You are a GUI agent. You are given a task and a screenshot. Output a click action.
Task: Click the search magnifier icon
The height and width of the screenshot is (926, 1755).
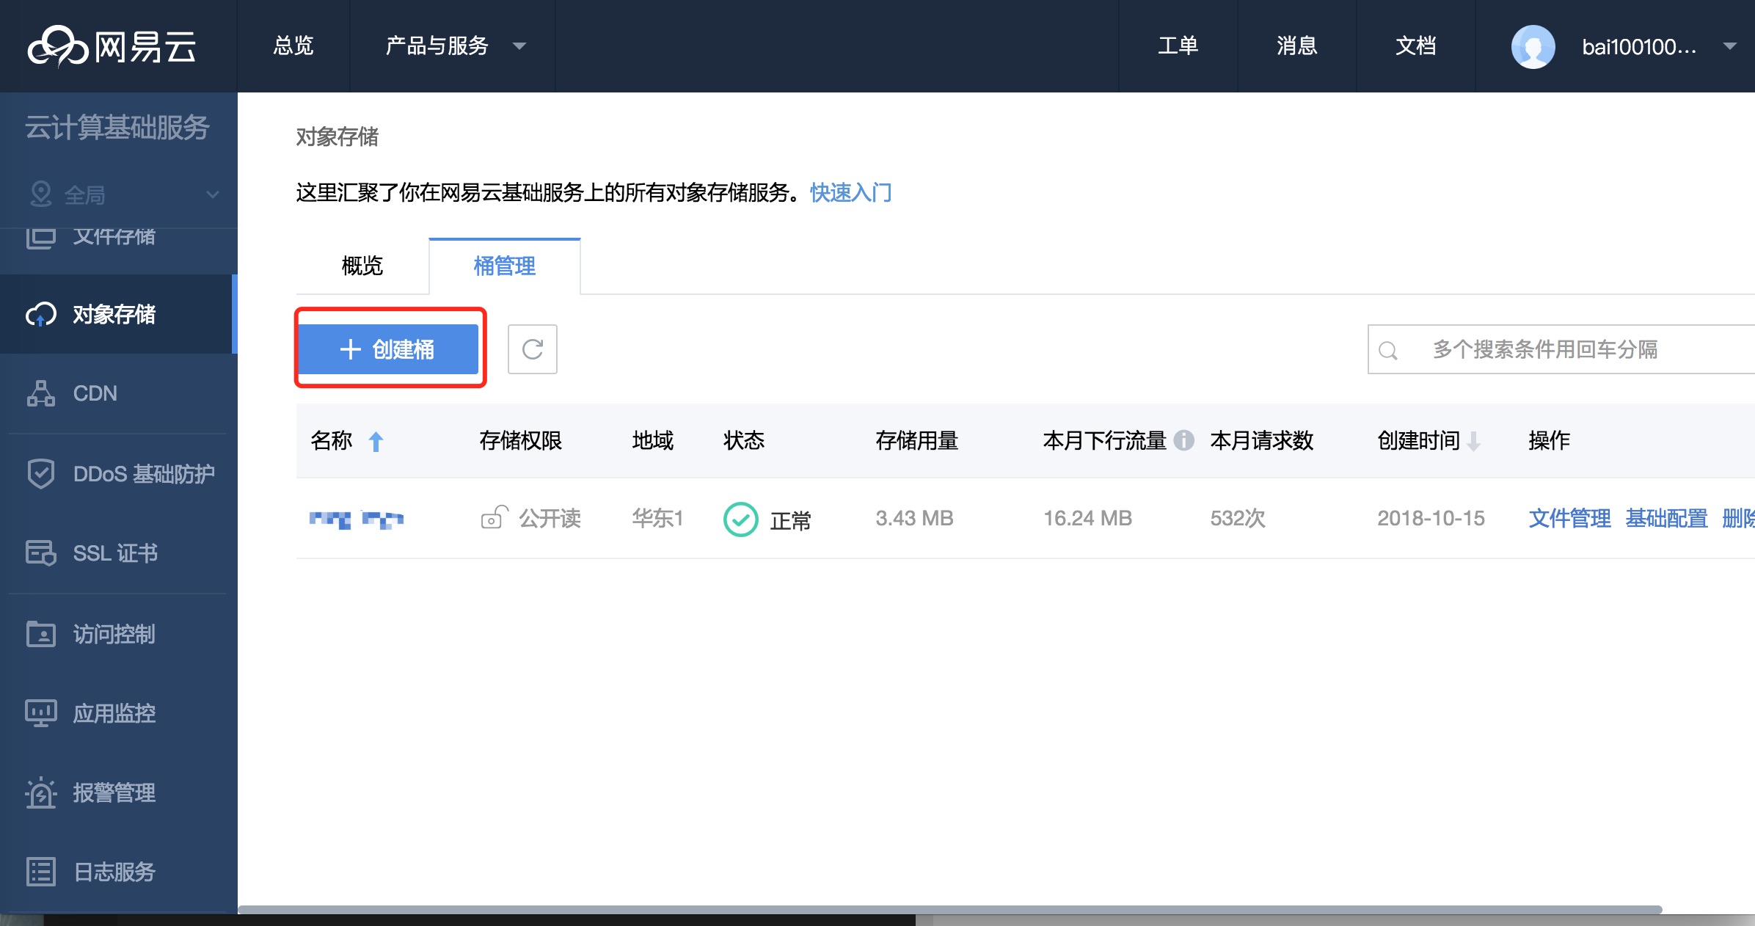click(x=1387, y=350)
